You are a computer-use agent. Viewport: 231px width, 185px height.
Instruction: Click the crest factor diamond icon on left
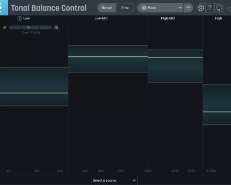tap(5, 27)
